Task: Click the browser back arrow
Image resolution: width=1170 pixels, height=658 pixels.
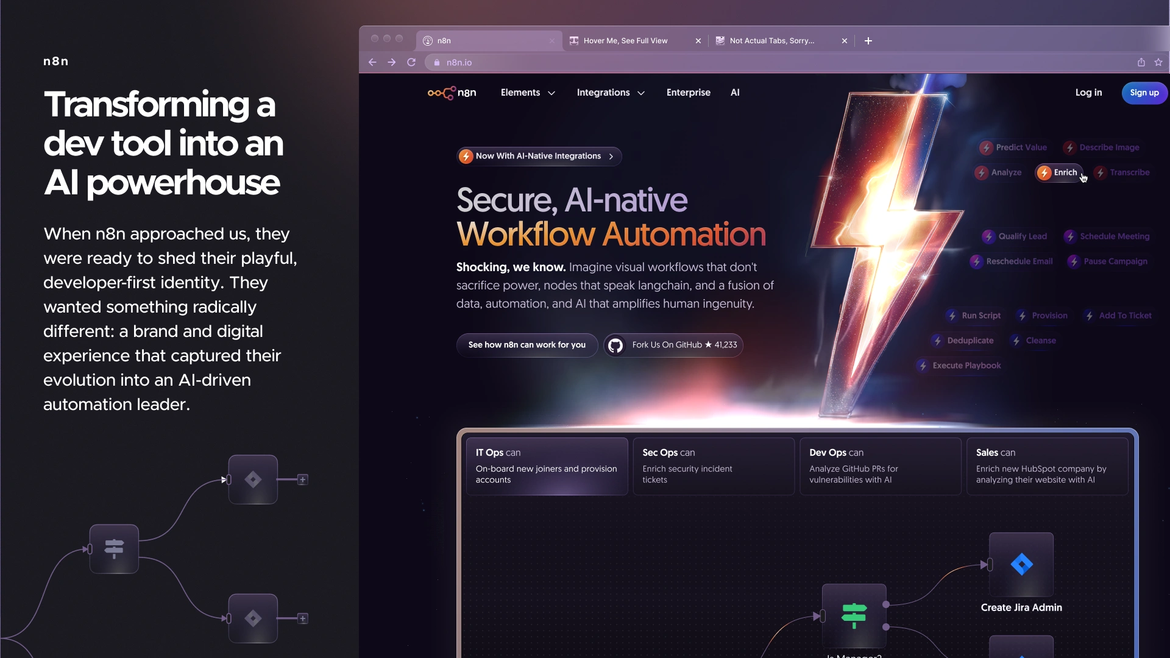Action: coord(372,62)
